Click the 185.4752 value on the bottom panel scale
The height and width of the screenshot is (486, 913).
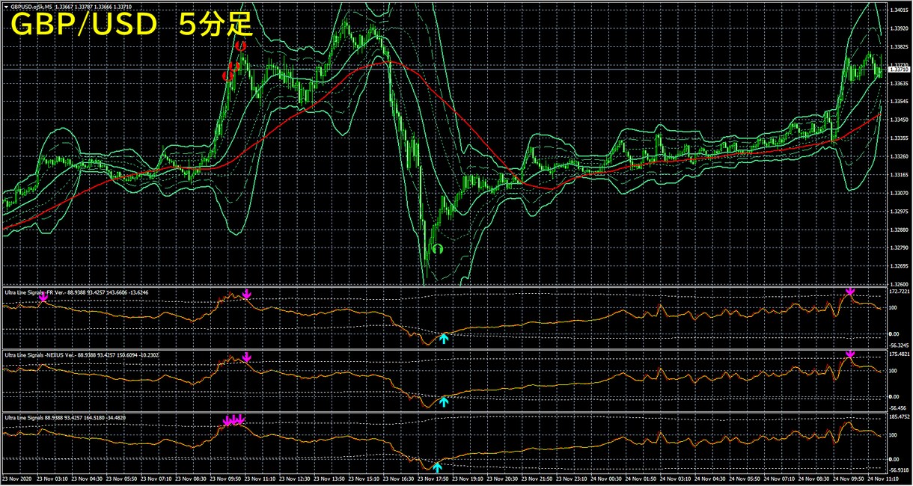point(900,416)
